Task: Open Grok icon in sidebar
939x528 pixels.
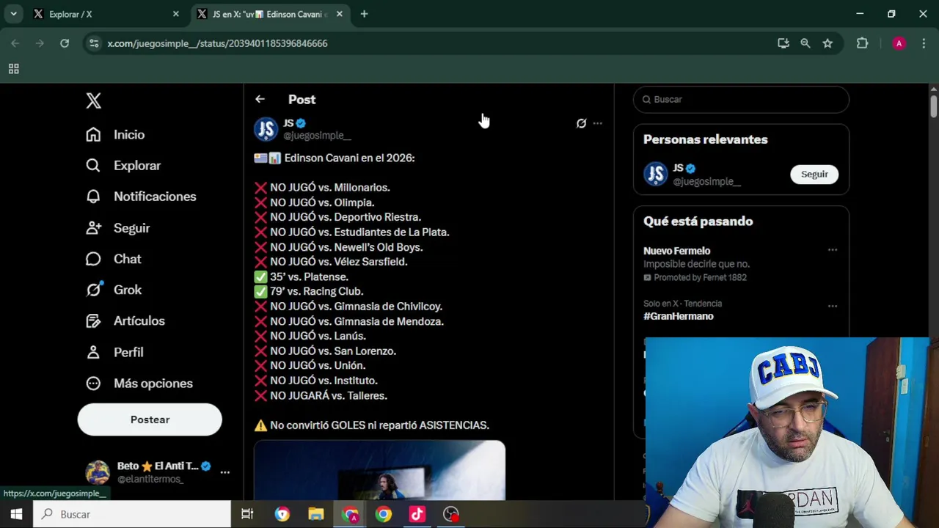Action: click(93, 290)
